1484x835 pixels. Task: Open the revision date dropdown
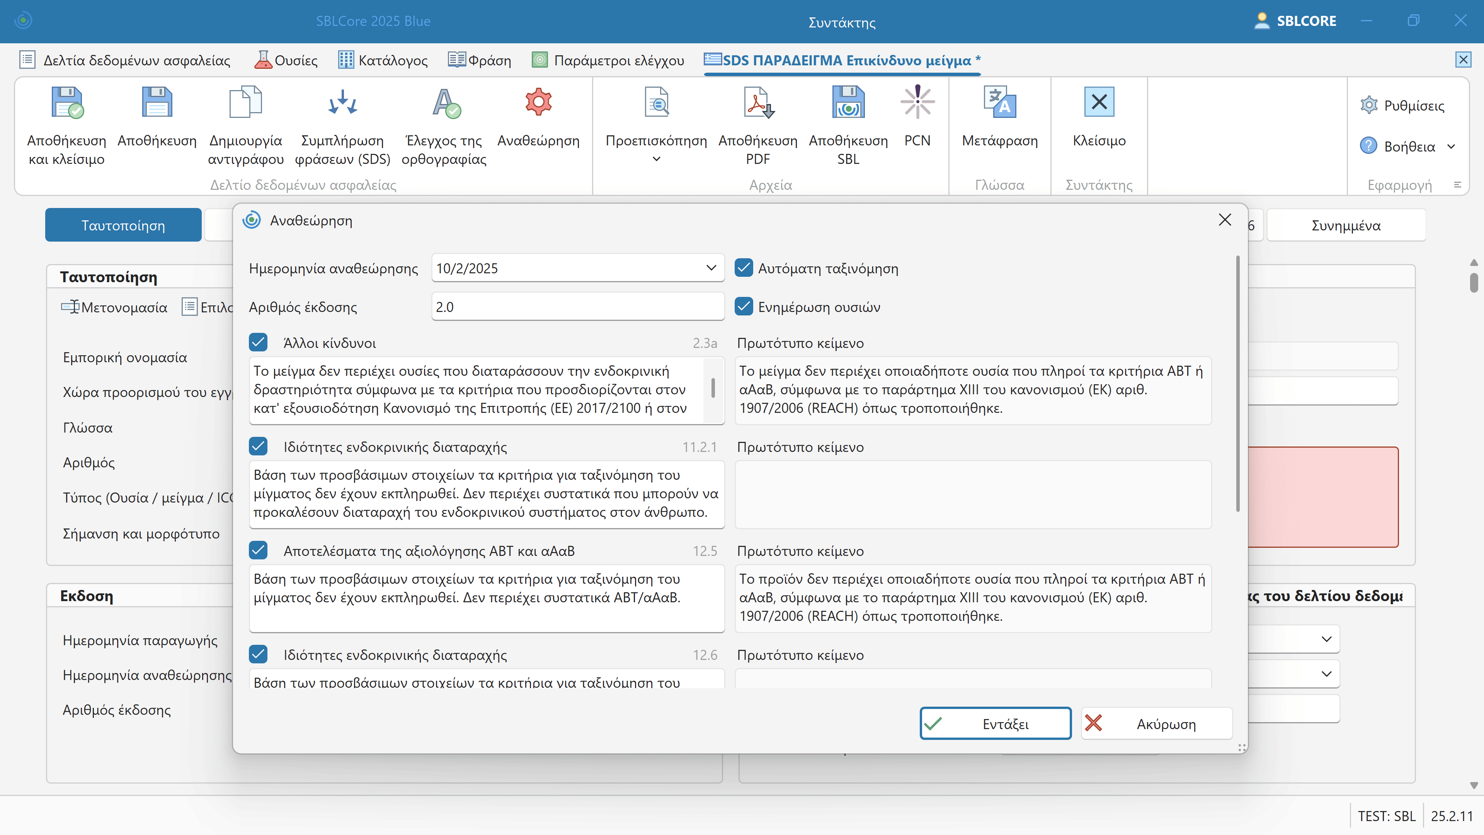pos(711,268)
